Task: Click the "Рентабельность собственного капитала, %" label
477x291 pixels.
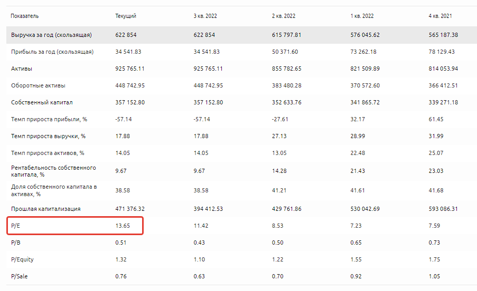Action: (x=53, y=171)
